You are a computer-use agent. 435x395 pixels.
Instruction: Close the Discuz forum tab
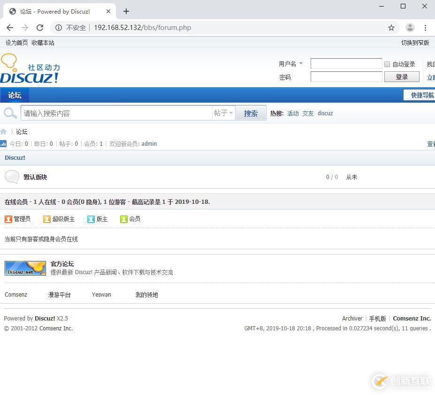pos(108,11)
